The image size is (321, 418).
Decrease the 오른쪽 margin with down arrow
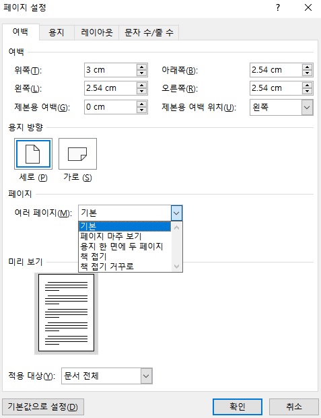307,92
